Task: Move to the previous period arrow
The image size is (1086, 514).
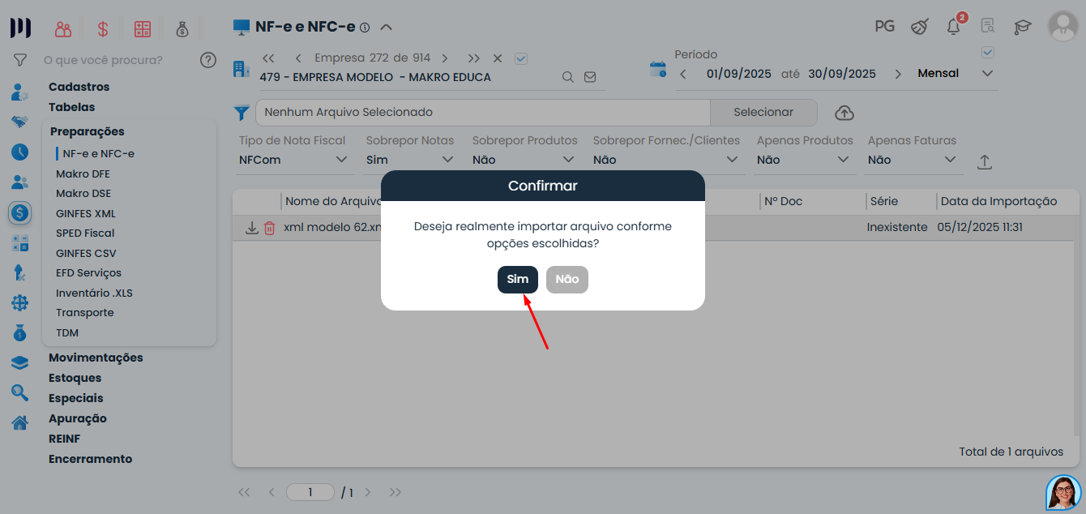Action: click(x=683, y=74)
